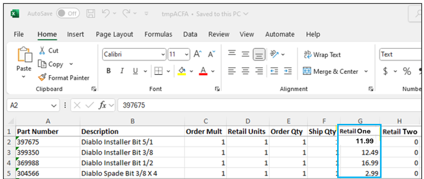Toggle Wrap Text for the cell
Screen dimensions: 424x179
(x=323, y=55)
